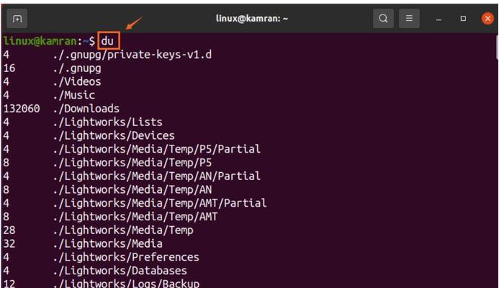The height and width of the screenshot is (288, 499).
Task: Click the ./Videos output line
Action: [x=52, y=81]
